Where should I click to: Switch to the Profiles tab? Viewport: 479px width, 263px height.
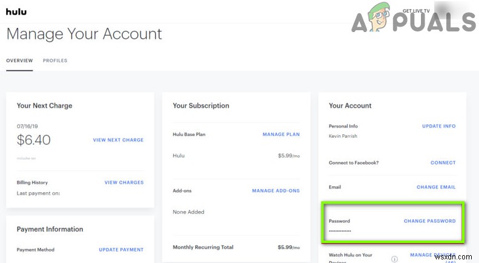coord(55,61)
